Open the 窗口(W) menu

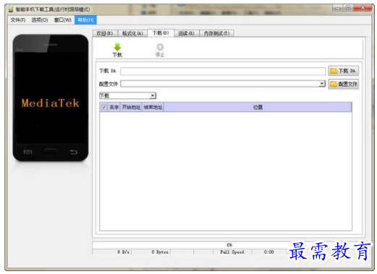[63, 20]
